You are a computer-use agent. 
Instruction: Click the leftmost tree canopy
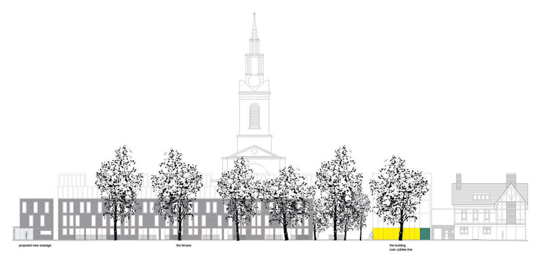coord(119,181)
